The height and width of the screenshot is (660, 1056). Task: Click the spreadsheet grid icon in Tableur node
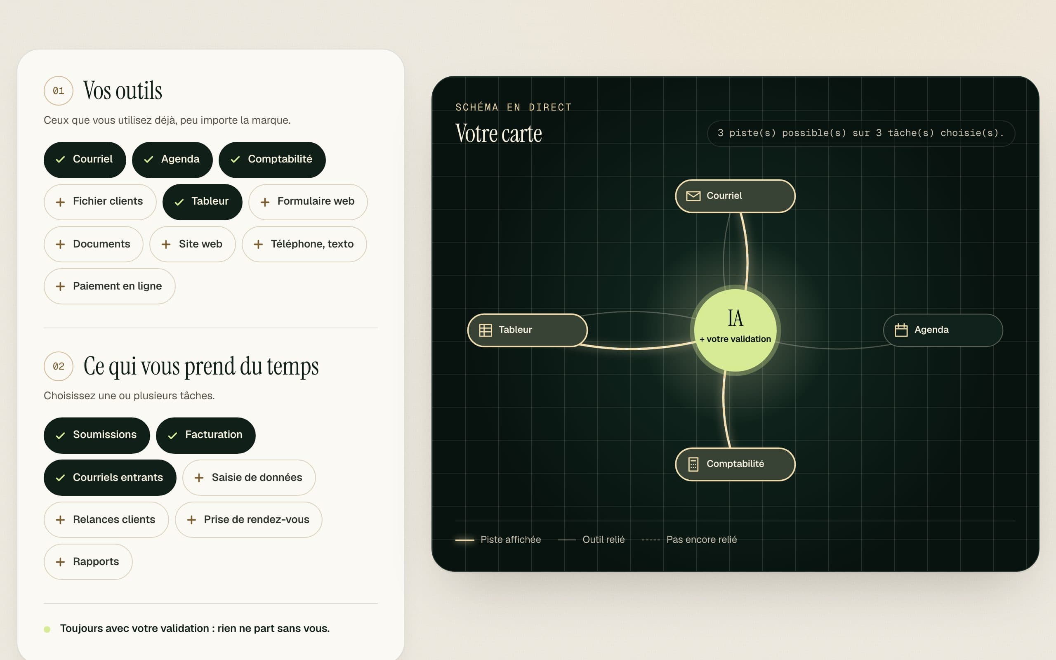point(485,330)
